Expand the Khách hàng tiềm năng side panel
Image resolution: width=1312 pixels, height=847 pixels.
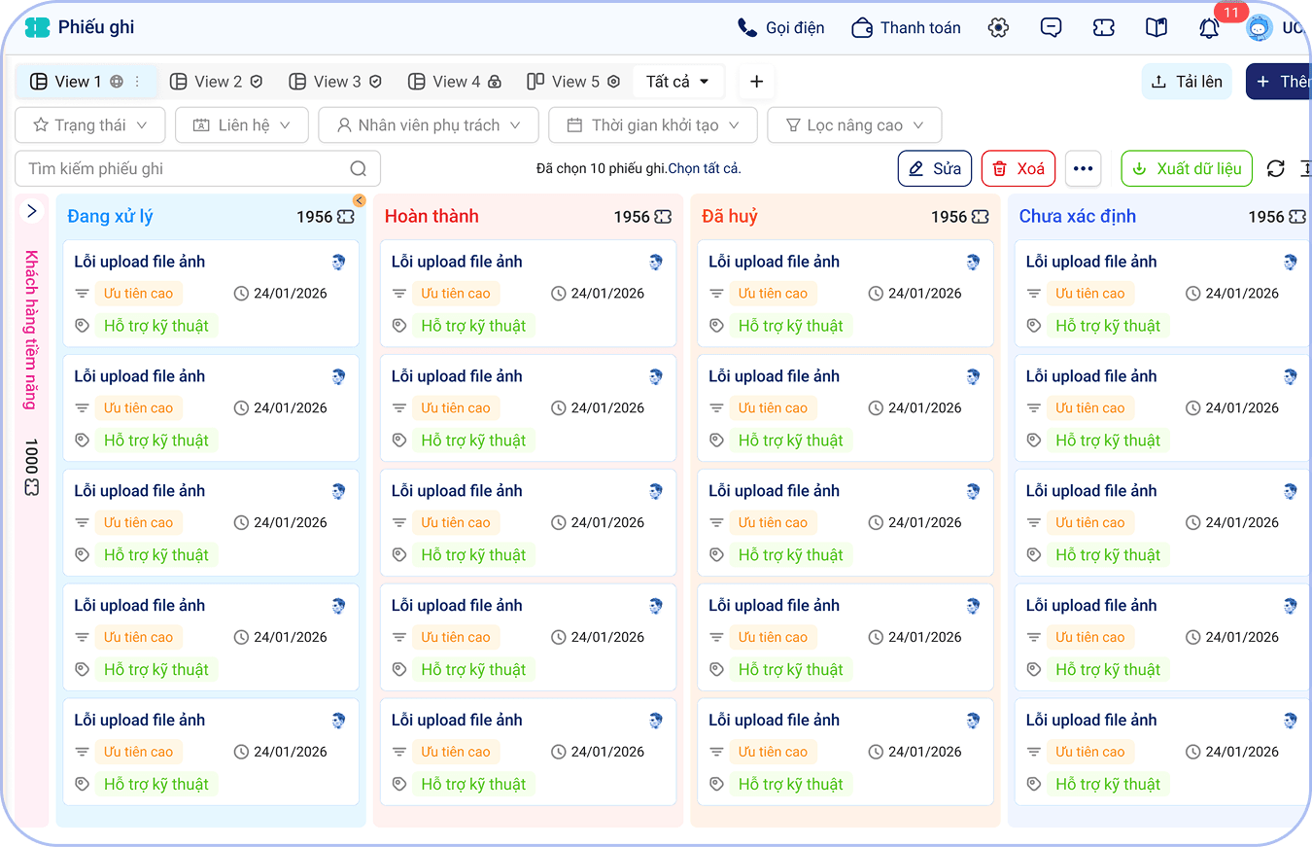point(32,210)
